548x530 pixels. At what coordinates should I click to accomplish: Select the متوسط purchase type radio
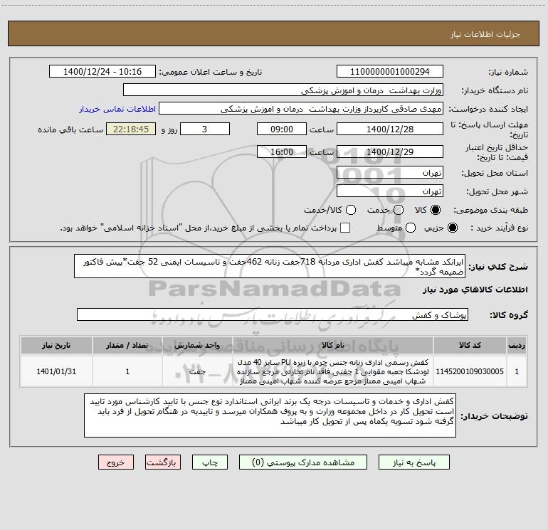pyautogui.click(x=411, y=228)
